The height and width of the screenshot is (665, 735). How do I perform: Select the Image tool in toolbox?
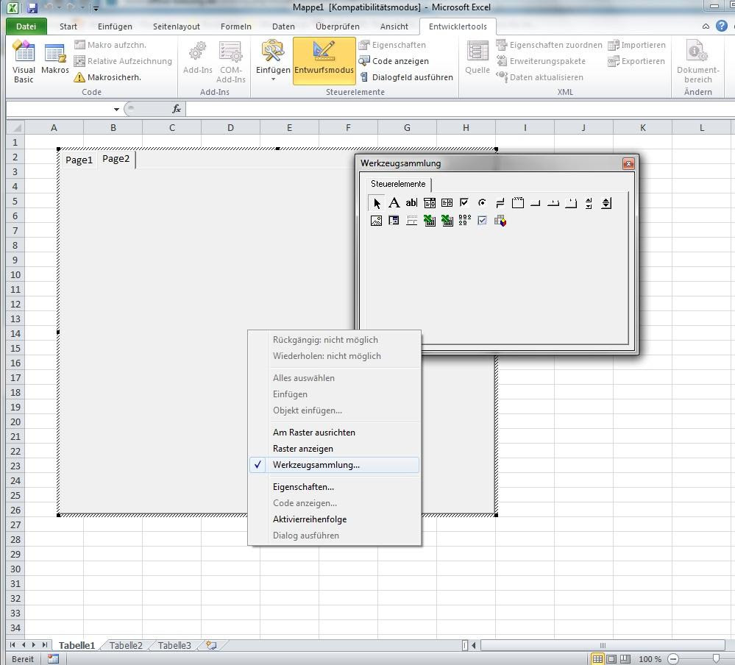click(376, 221)
